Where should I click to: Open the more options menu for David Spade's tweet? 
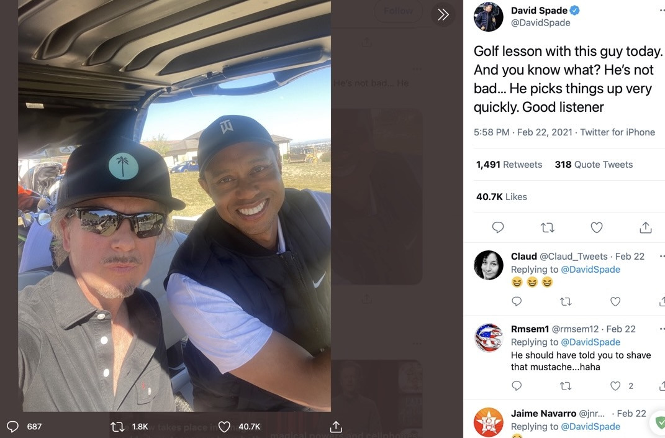661,11
